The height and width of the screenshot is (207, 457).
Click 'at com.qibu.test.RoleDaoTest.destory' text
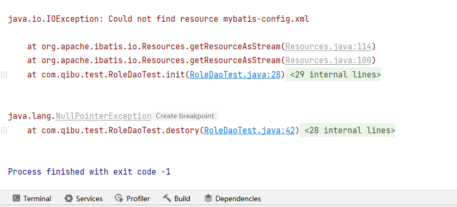pyautogui.click(x=113, y=130)
